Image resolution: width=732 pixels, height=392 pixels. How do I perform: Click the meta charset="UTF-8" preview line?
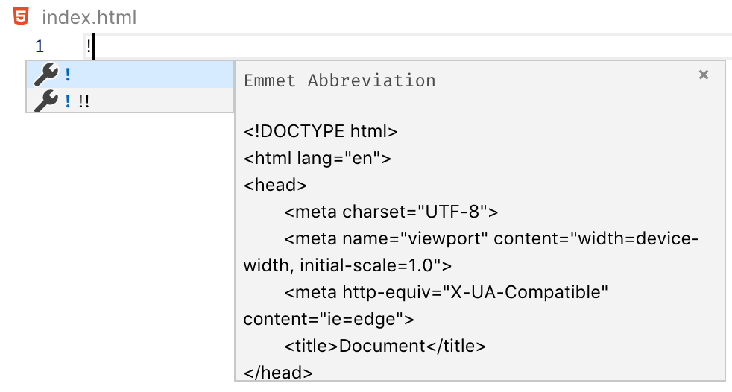[x=391, y=212]
